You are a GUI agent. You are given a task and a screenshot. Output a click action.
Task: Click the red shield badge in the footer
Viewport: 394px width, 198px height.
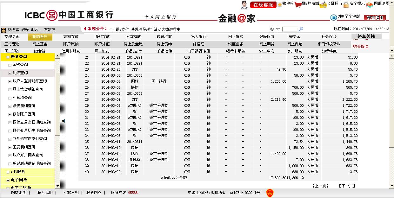270,193
